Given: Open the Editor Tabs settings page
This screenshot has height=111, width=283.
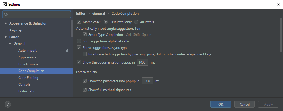Looking at the screenshot, I should [27, 91].
